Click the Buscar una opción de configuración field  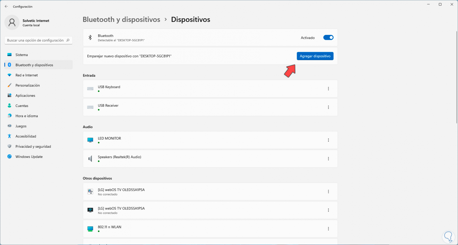click(35, 40)
